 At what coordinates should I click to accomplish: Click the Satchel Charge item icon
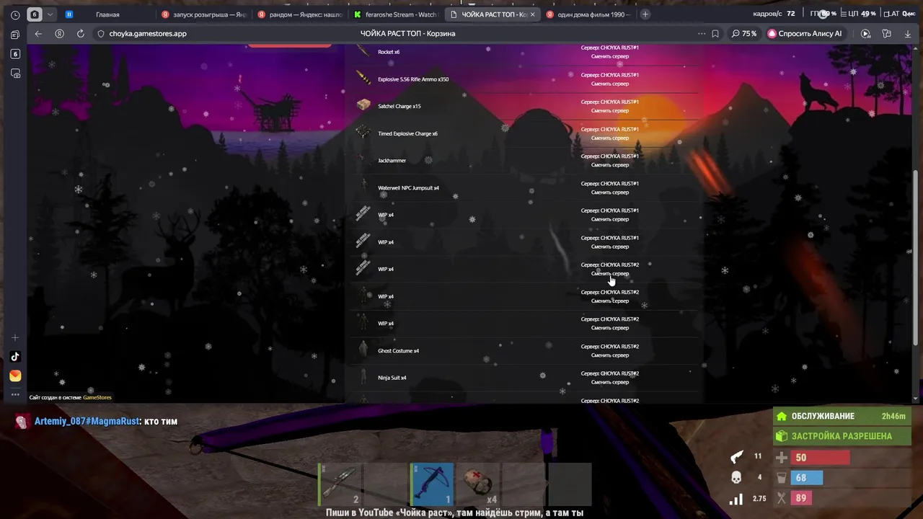click(363, 106)
